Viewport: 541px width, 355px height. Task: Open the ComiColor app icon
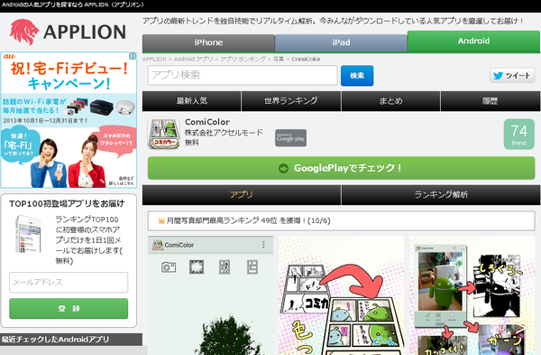pyautogui.click(x=164, y=134)
